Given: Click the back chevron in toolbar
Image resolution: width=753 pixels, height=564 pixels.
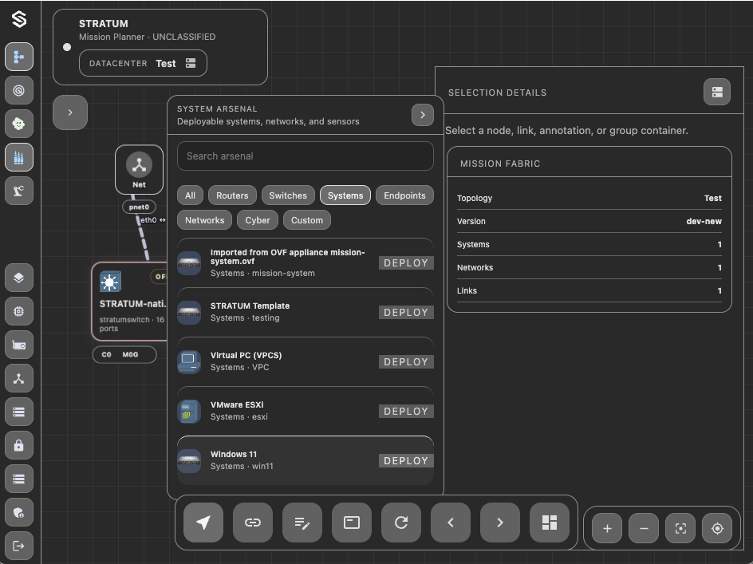Looking at the screenshot, I should click(x=451, y=523).
